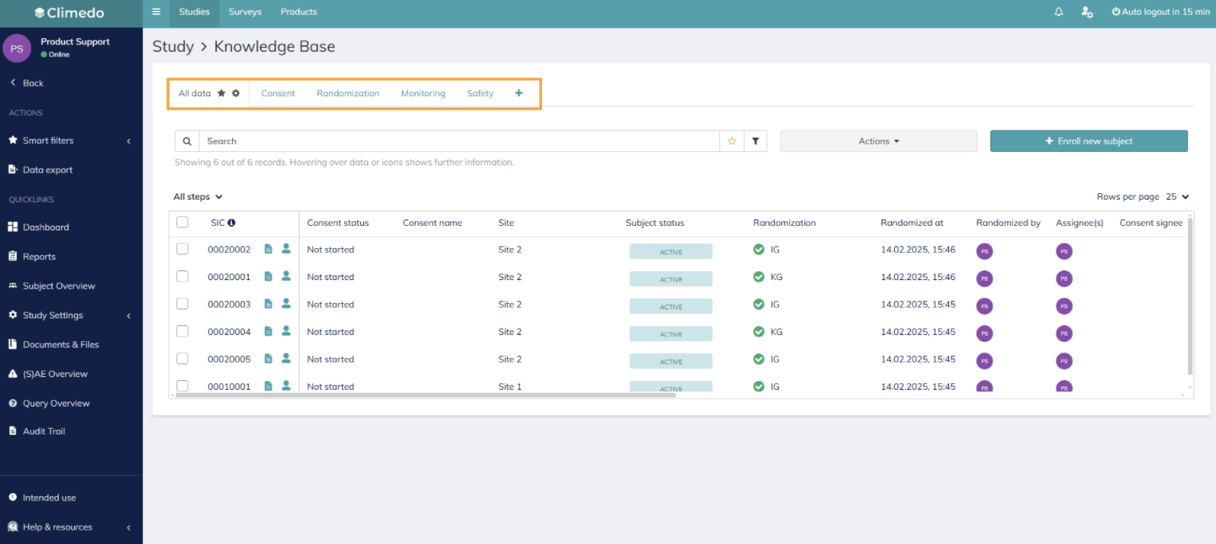
Task: Open the Actions dropdown
Action: click(878, 141)
